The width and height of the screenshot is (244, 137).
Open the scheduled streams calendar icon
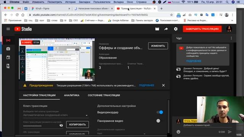pos(8,57)
